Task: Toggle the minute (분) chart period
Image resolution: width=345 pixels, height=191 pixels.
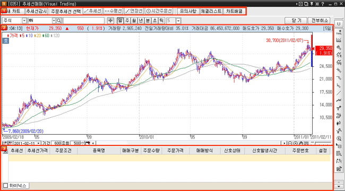Action: pos(148,21)
